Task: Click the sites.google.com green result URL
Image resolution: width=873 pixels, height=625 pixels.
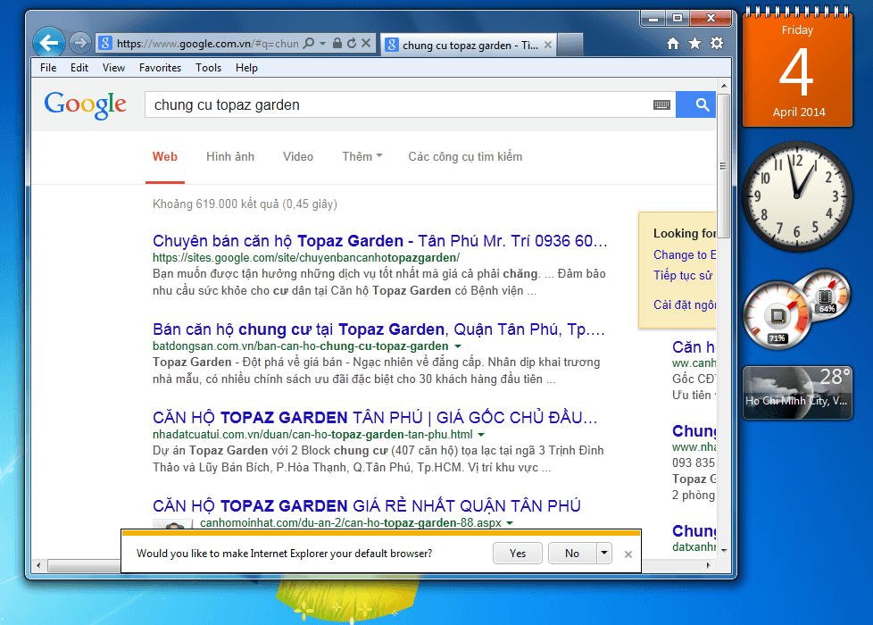Action: pos(306,258)
